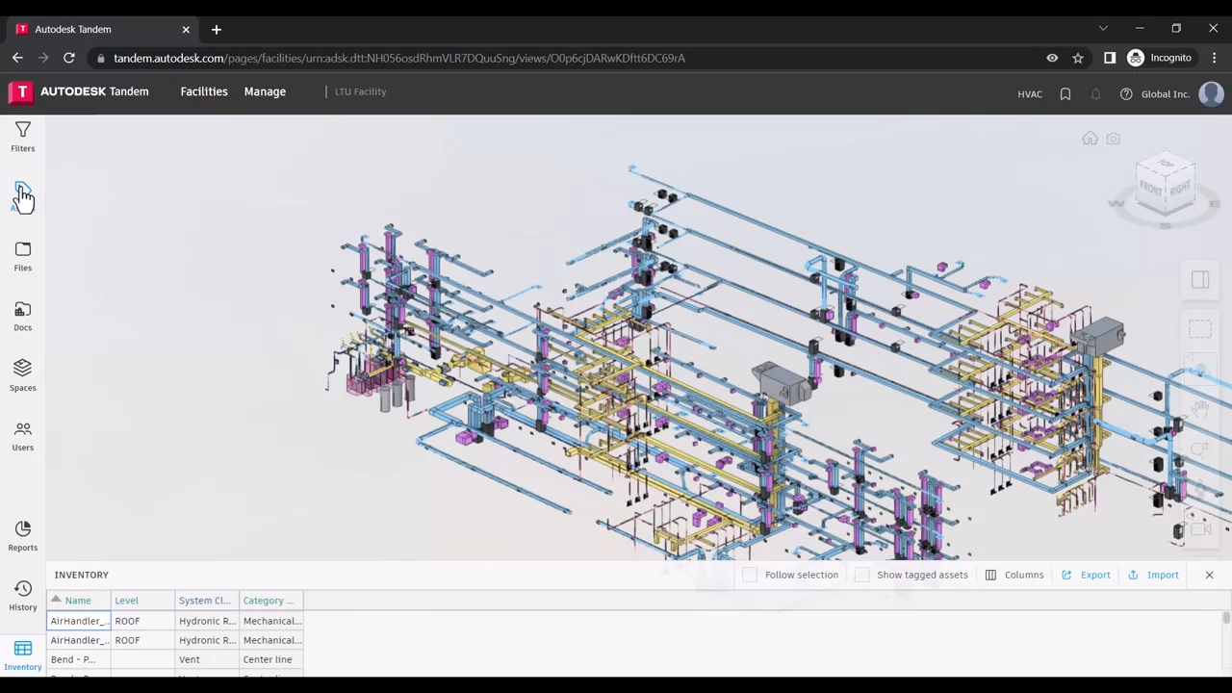Click the Export button in Inventory
1232x693 pixels.
tap(1086, 575)
